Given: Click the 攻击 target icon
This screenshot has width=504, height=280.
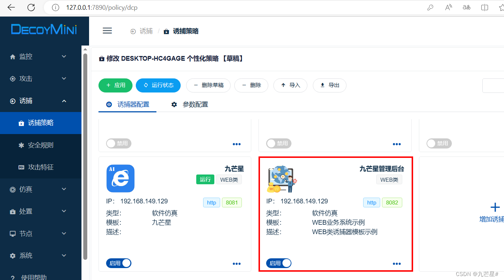Looking at the screenshot, I should coord(13,79).
